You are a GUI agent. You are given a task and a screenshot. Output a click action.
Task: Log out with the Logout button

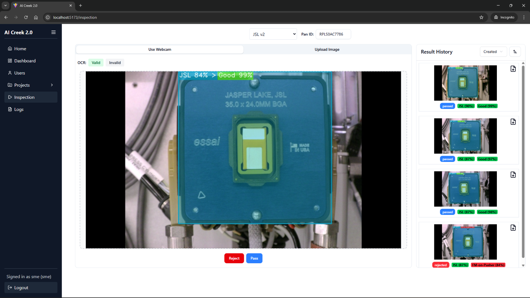[31, 288]
